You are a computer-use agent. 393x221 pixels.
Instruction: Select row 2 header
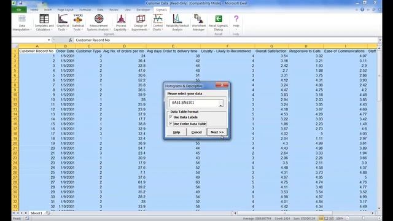15,56
